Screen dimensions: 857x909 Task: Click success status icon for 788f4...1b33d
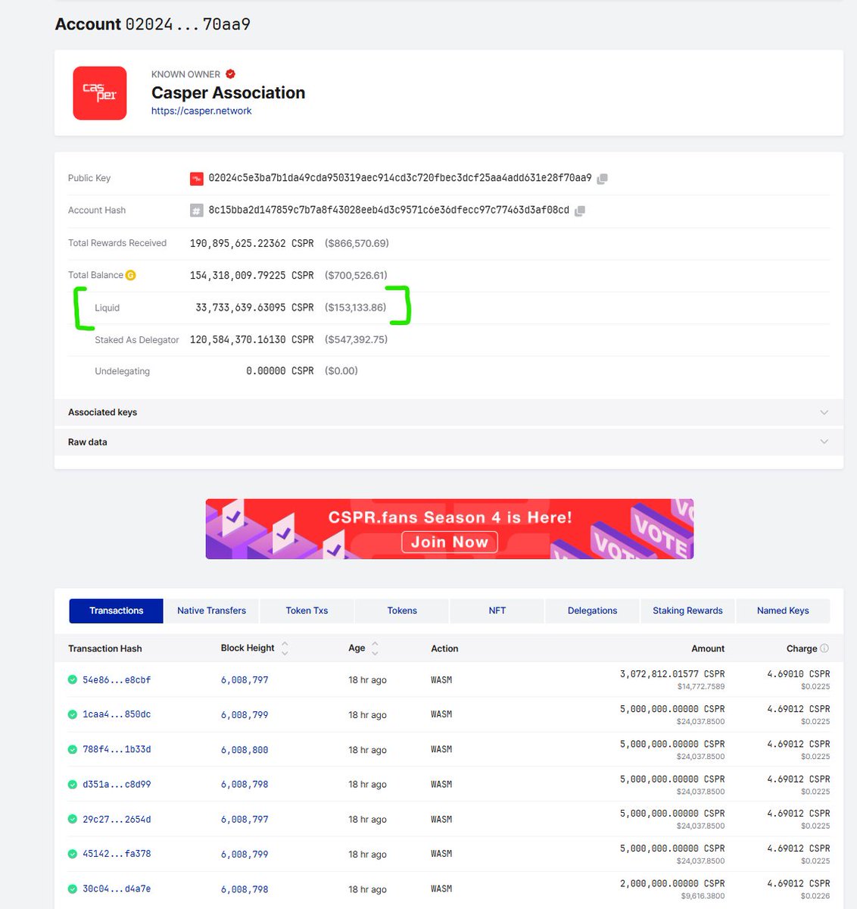(73, 749)
